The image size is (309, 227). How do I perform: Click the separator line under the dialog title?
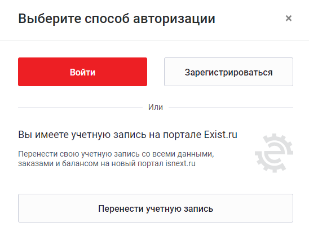point(154,41)
